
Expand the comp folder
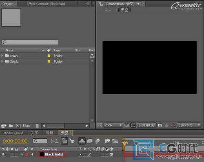tap(2, 55)
